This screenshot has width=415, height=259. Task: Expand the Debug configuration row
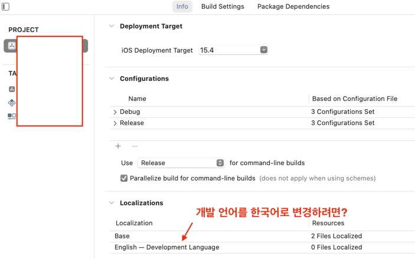[x=115, y=112]
